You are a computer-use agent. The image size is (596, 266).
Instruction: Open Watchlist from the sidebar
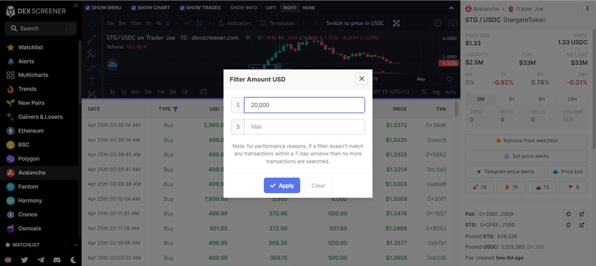point(30,47)
